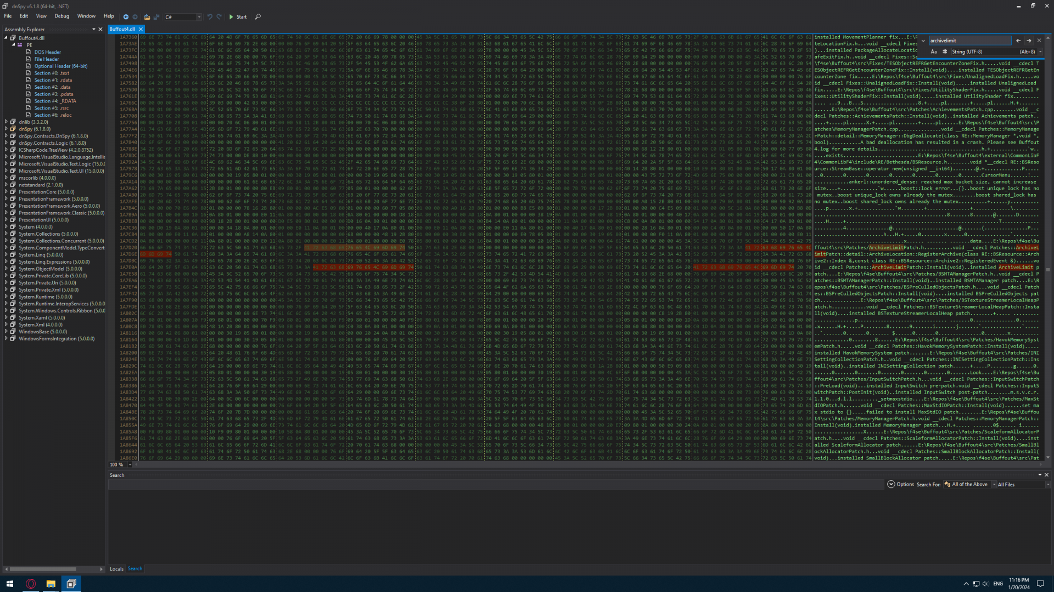Click the Undo icon in toolbar
The image size is (1054, 592).
pyautogui.click(x=210, y=17)
